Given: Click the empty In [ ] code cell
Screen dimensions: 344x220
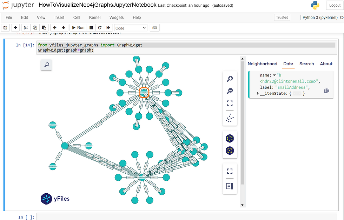Looking at the screenshot, I should click(x=186, y=217).
